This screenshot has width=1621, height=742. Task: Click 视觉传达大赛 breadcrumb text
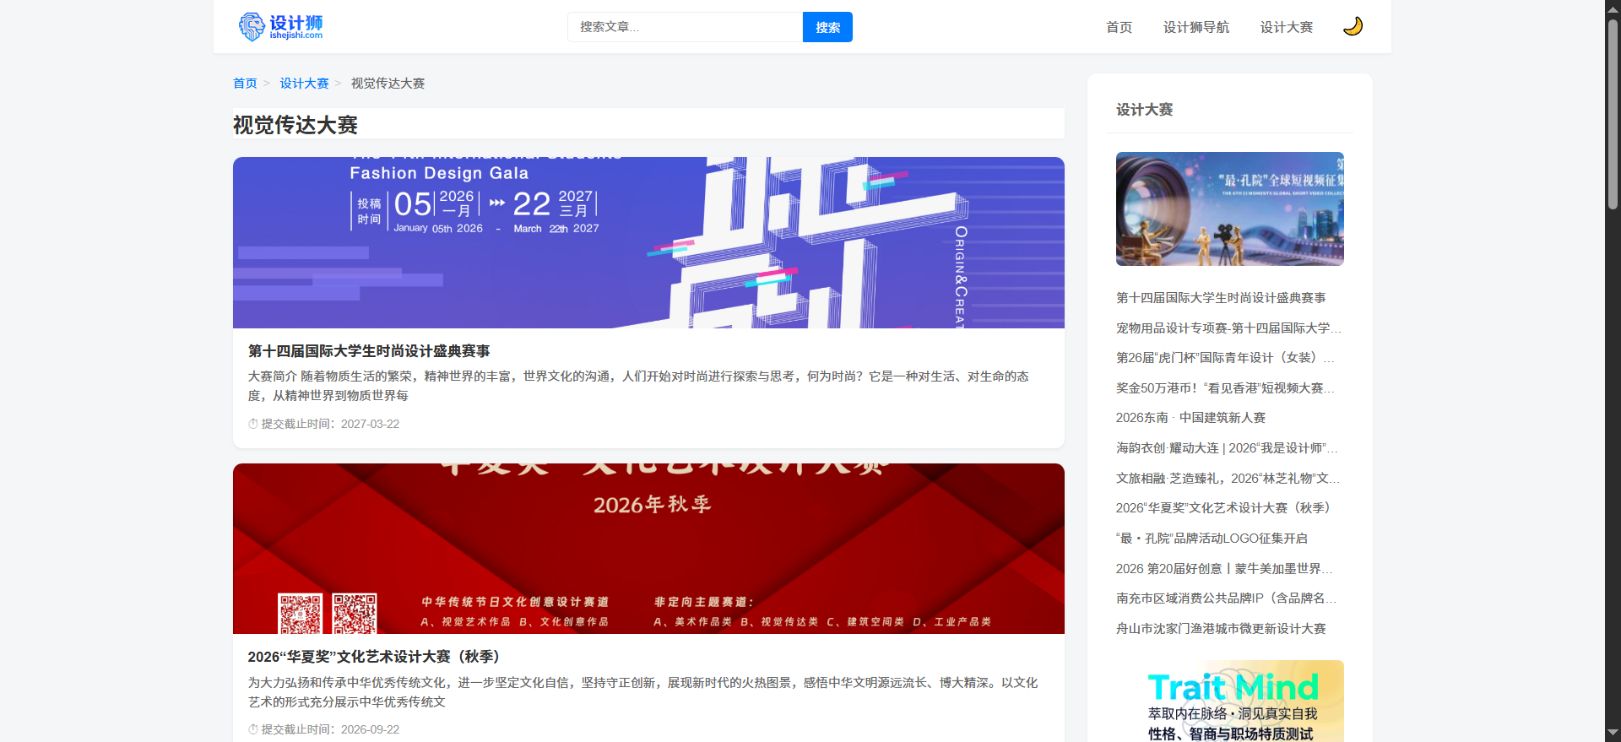(x=388, y=84)
